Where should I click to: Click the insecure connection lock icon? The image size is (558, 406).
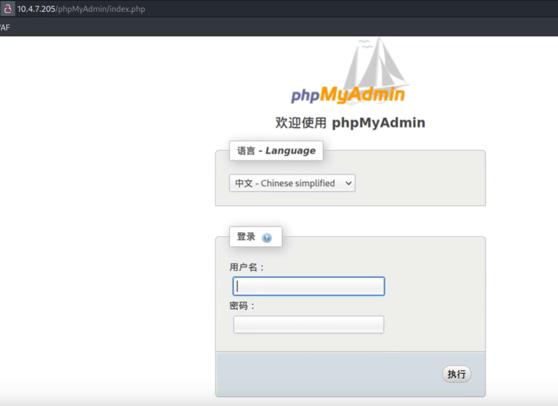pos(6,9)
